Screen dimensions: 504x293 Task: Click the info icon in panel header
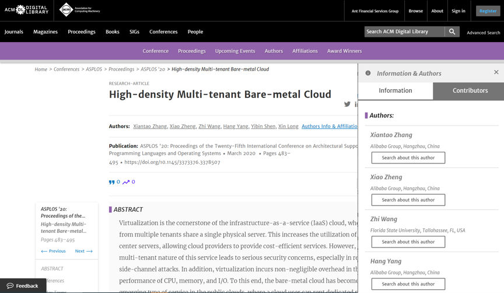pos(368,74)
